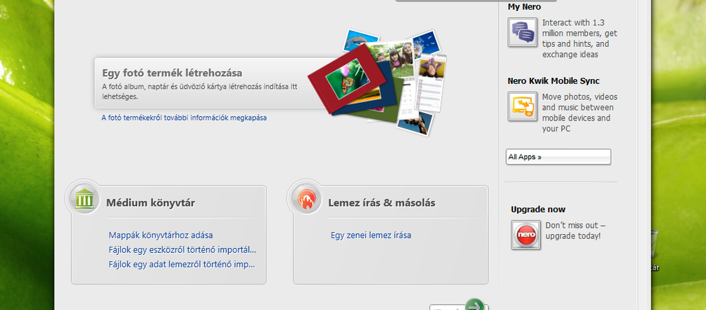This screenshot has height=310, width=706.
Task: Click Fájlok egy eszközről történő importál... link
Action: (182, 249)
